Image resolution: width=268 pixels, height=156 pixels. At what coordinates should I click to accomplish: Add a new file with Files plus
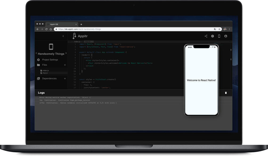pyautogui.click(x=65, y=65)
